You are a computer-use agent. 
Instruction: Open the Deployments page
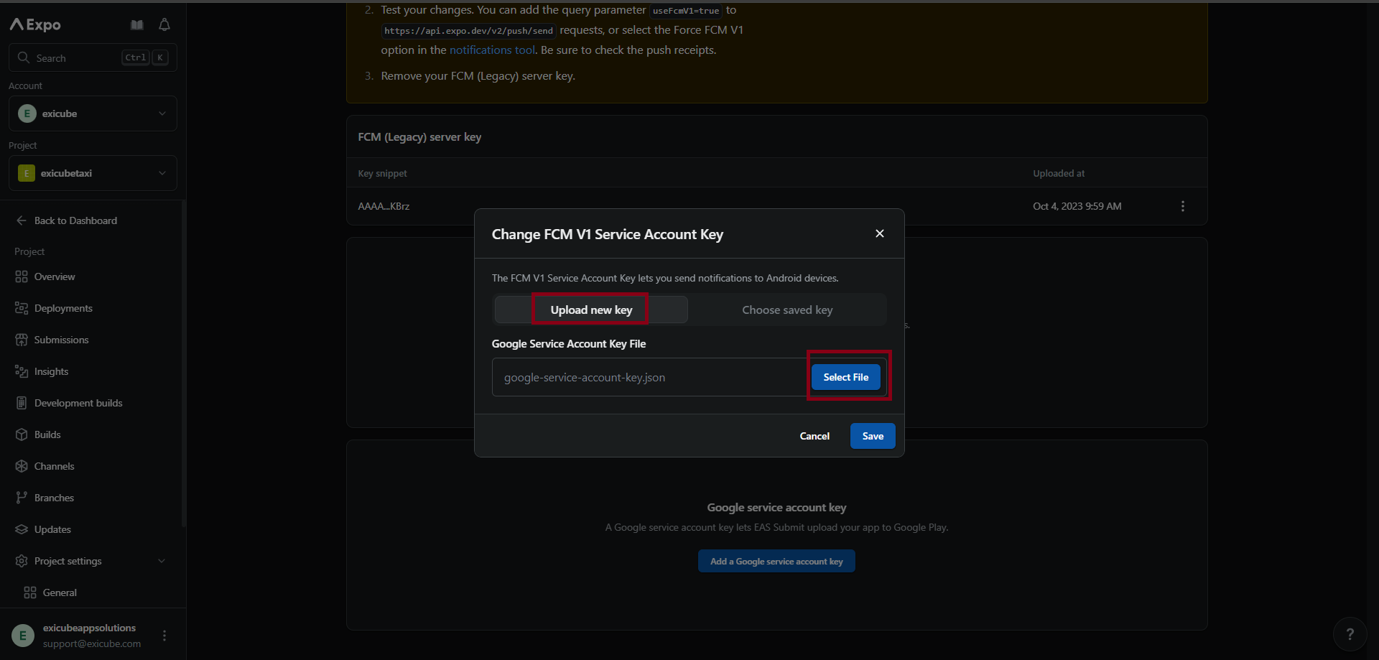[x=63, y=308]
